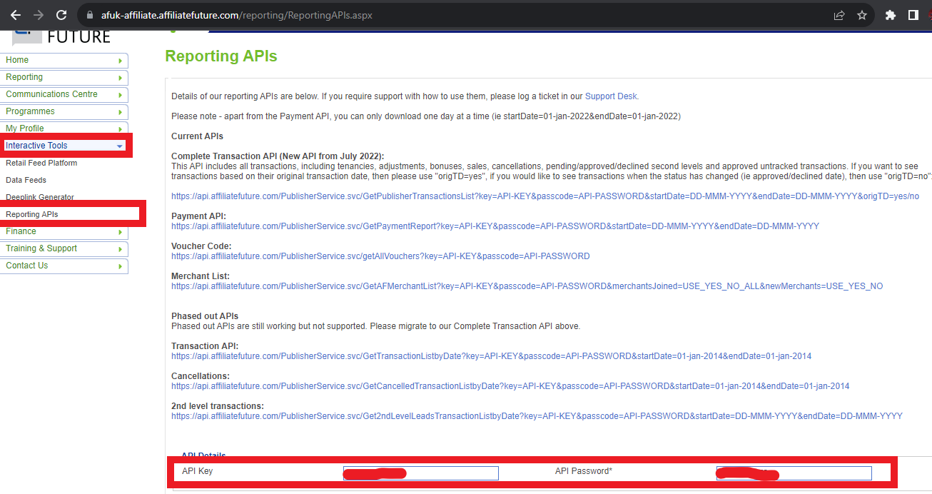Click the browser forward arrow

[x=39, y=15]
